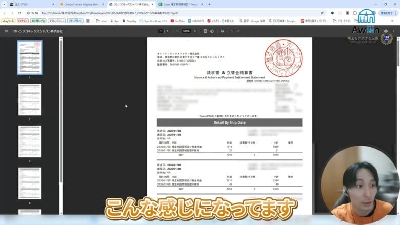Switch to Orange Connex Shipping tab
Viewport: 400px width, 225px height.
81,4
